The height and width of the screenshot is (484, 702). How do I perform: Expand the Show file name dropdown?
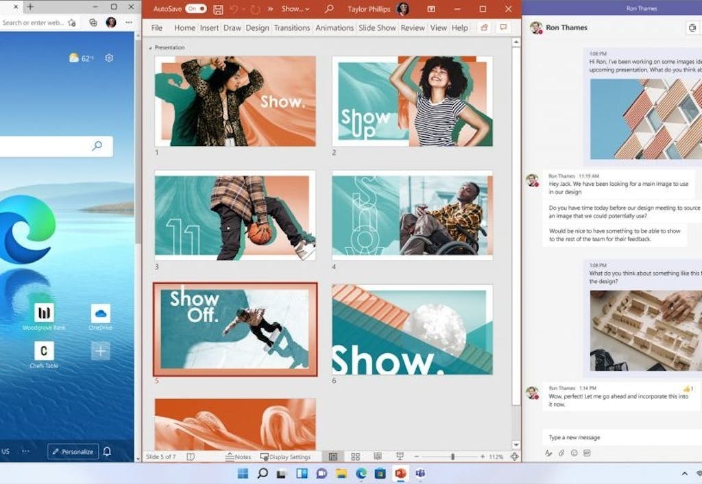pos(295,10)
